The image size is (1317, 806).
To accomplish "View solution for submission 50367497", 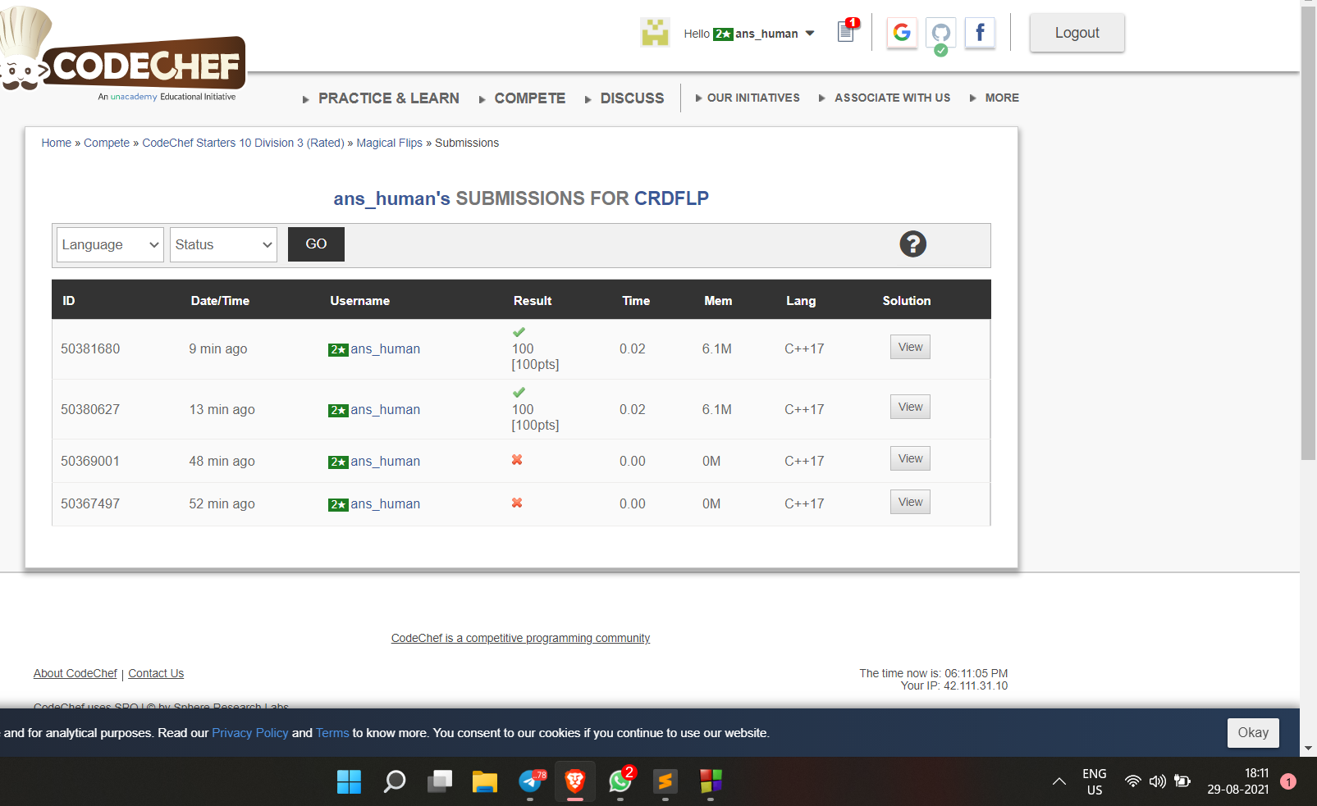I will (x=910, y=502).
